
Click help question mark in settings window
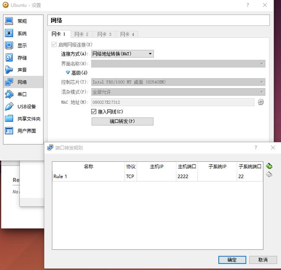click(x=248, y=5)
